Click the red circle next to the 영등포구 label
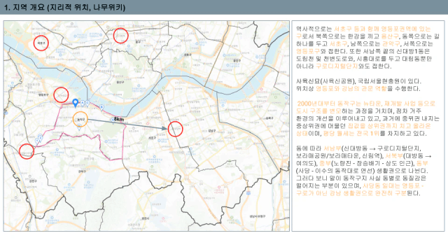 61,95
